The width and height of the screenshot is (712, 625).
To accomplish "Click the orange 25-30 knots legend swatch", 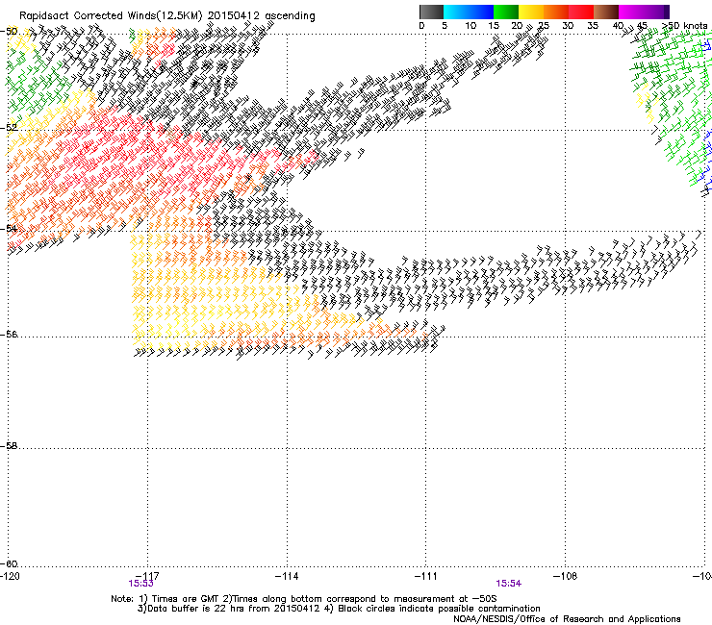I will point(556,12).
